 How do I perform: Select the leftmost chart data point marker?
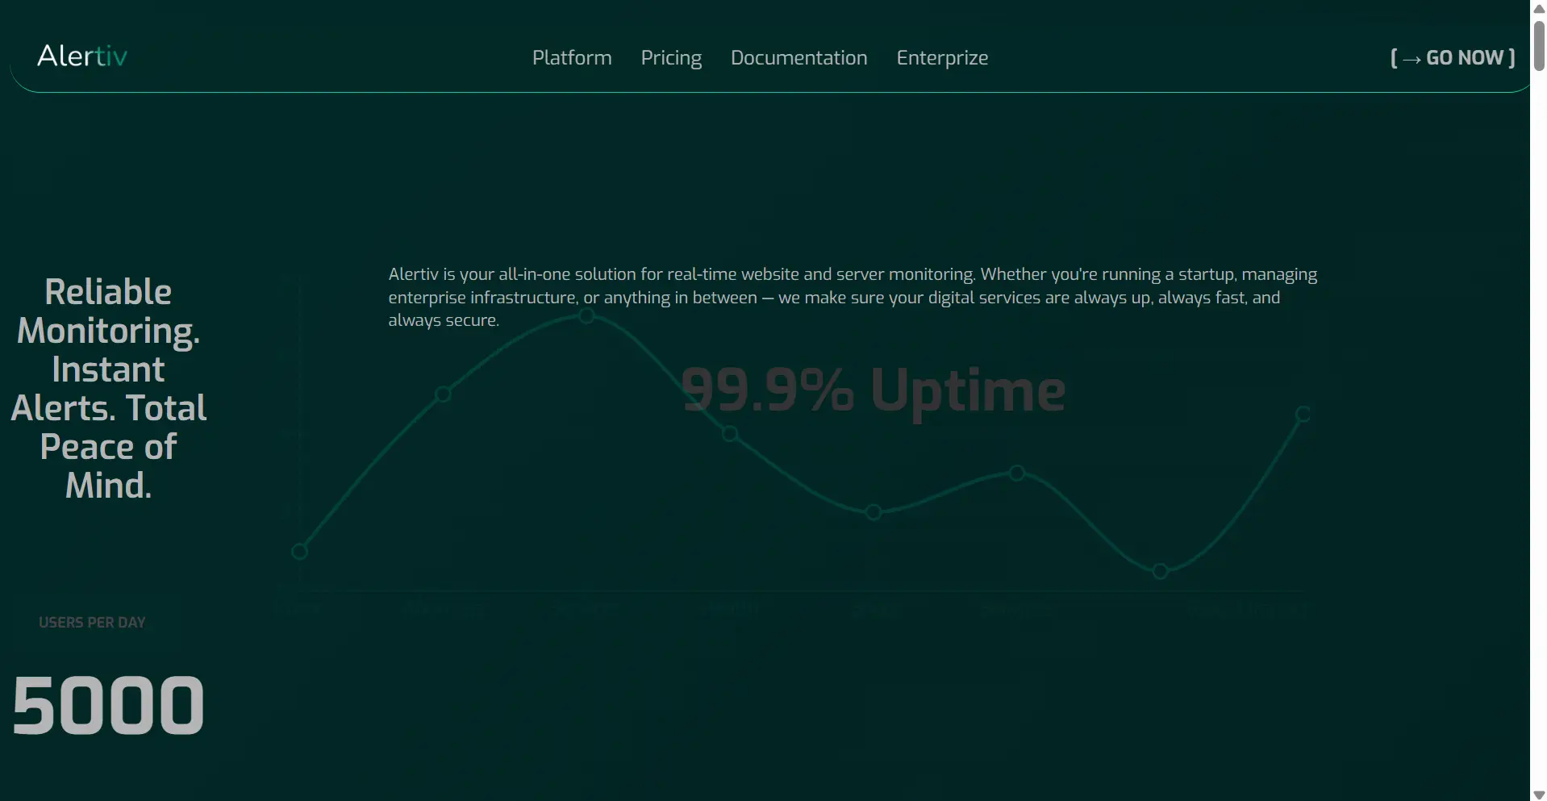point(300,550)
